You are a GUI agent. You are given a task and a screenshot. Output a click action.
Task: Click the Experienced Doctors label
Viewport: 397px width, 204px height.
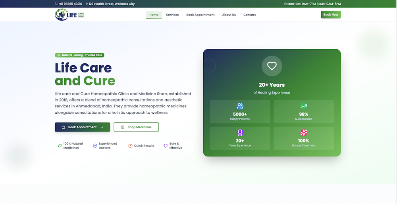108,146
